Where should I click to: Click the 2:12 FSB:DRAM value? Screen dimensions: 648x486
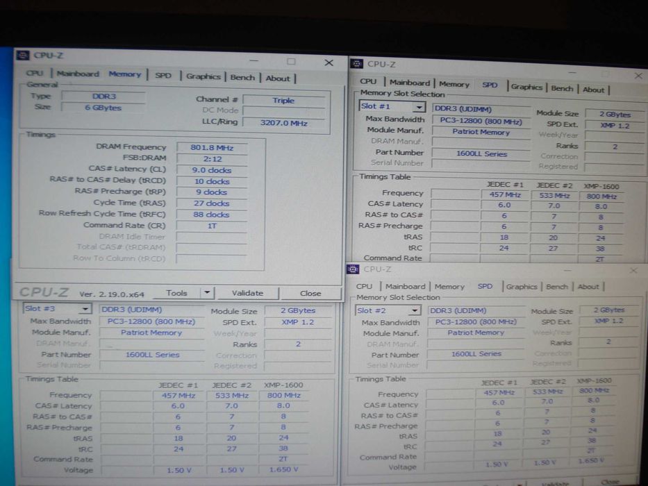[212, 159]
